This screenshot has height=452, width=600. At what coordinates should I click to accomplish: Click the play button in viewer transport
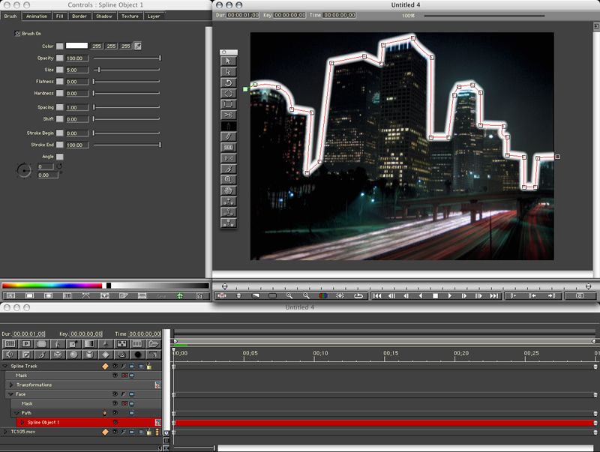click(x=449, y=295)
